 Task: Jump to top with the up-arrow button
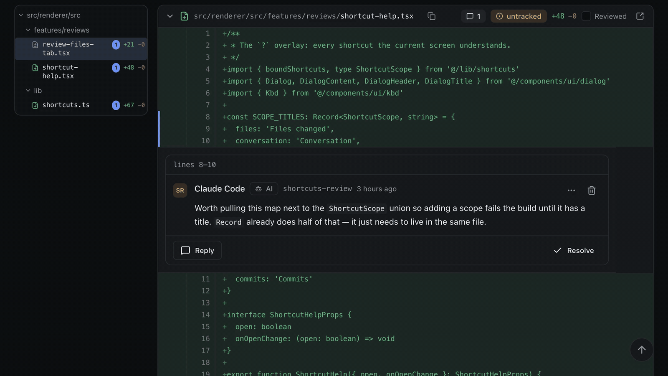(x=642, y=350)
